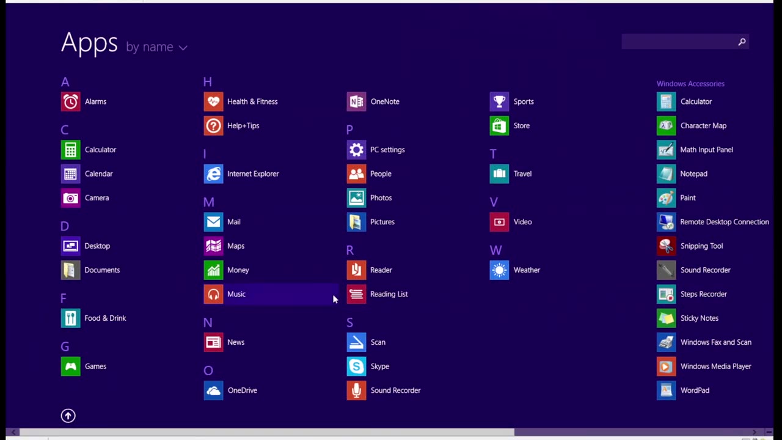Open the OneNote app icon
The height and width of the screenshot is (440, 782).
tap(356, 101)
